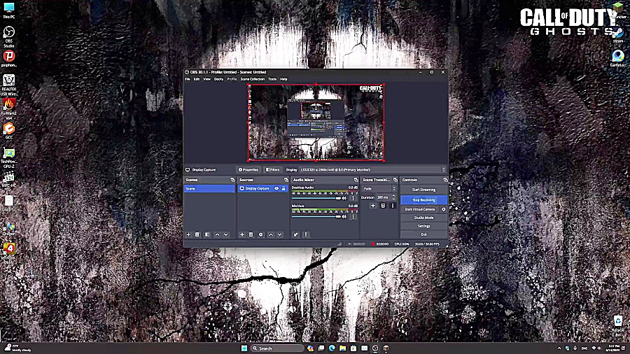Open the Display monitor dropdown
This screenshot has height=354, width=630.
(x=372, y=170)
